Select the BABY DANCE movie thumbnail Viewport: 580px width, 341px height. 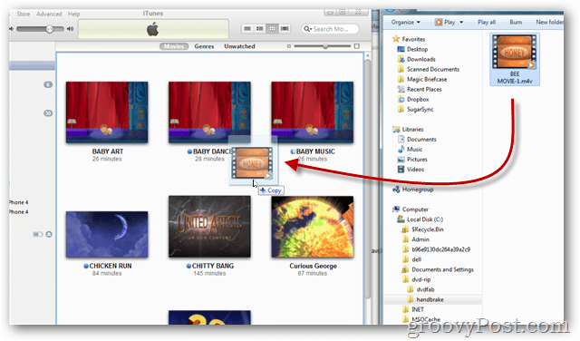209,112
